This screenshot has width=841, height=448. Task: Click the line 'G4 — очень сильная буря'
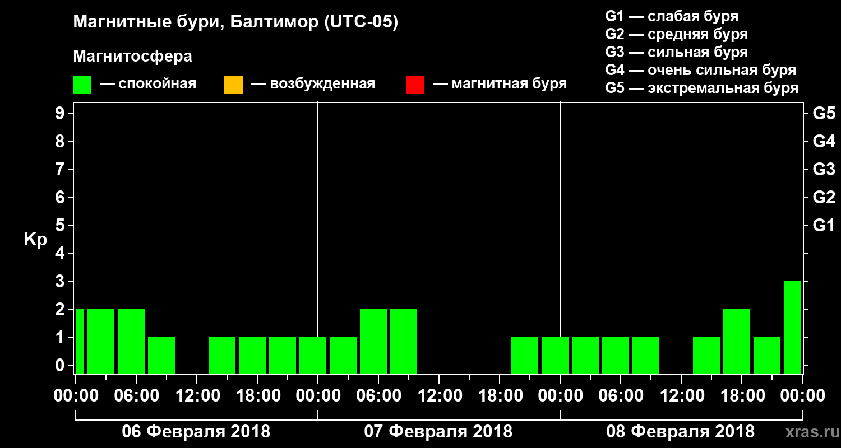coord(700,70)
